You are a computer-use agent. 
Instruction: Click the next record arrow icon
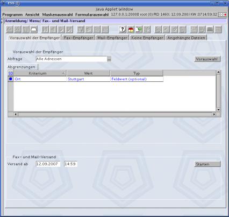(x=61, y=29)
